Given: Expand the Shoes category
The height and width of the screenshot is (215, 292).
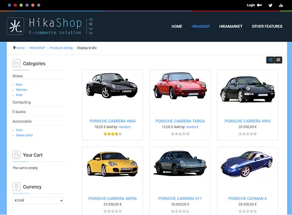Looking at the screenshot, I should click(x=18, y=76).
